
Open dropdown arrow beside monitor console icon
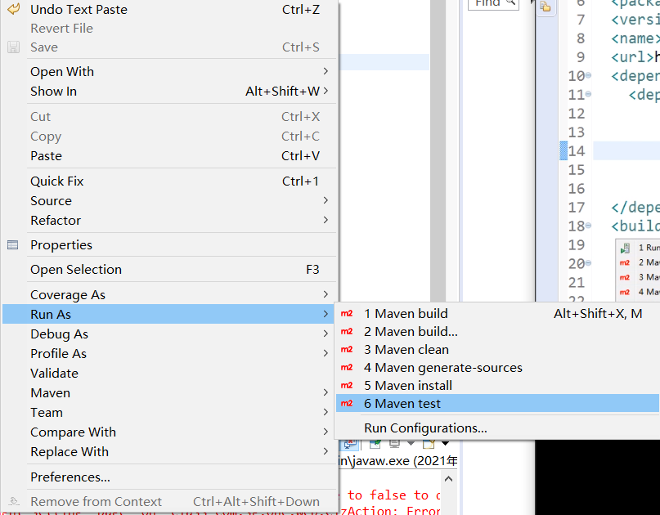[411, 443]
